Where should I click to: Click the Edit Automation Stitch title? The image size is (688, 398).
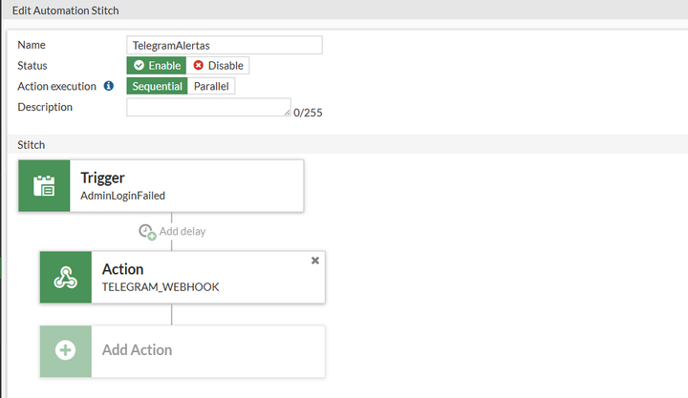tap(66, 10)
